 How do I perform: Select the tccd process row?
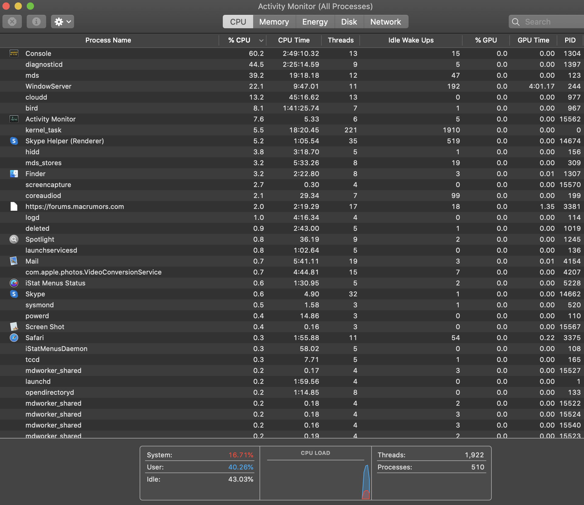(x=292, y=360)
